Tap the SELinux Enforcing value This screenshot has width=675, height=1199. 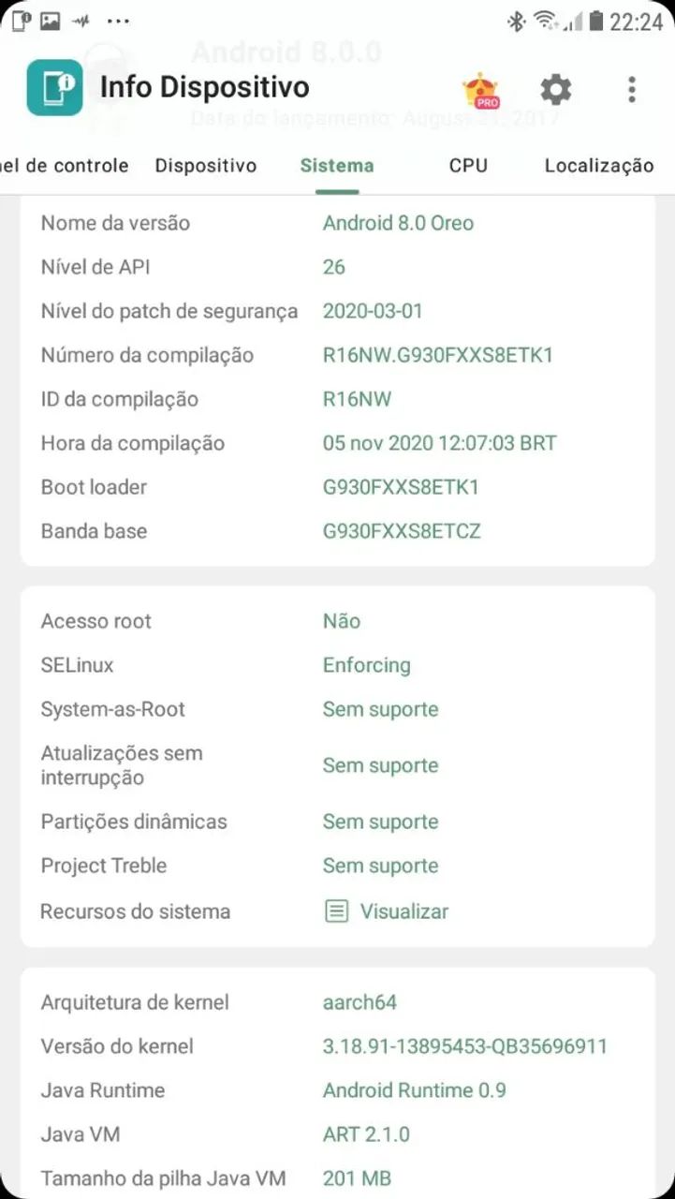[x=367, y=665]
